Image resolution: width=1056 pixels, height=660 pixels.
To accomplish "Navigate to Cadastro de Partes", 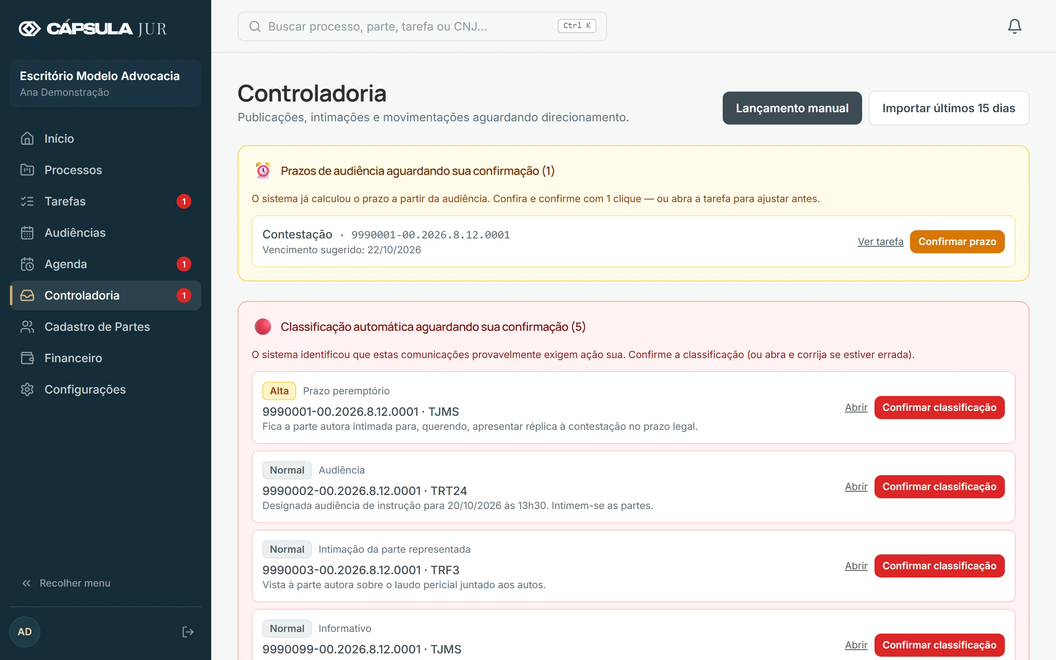I will click(106, 327).
